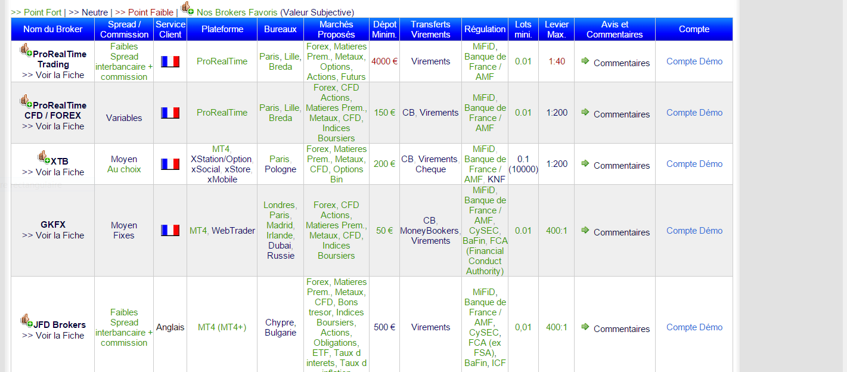
Task: Click the 500 € deposit value for JFD Brokers
Action: pyautogui.click(x=384, y=327)
